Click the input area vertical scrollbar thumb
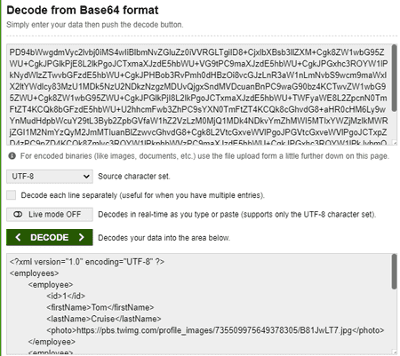 coord(395,78)
